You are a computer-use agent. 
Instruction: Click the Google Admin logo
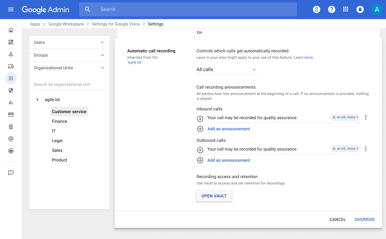(x=45, y=10)
